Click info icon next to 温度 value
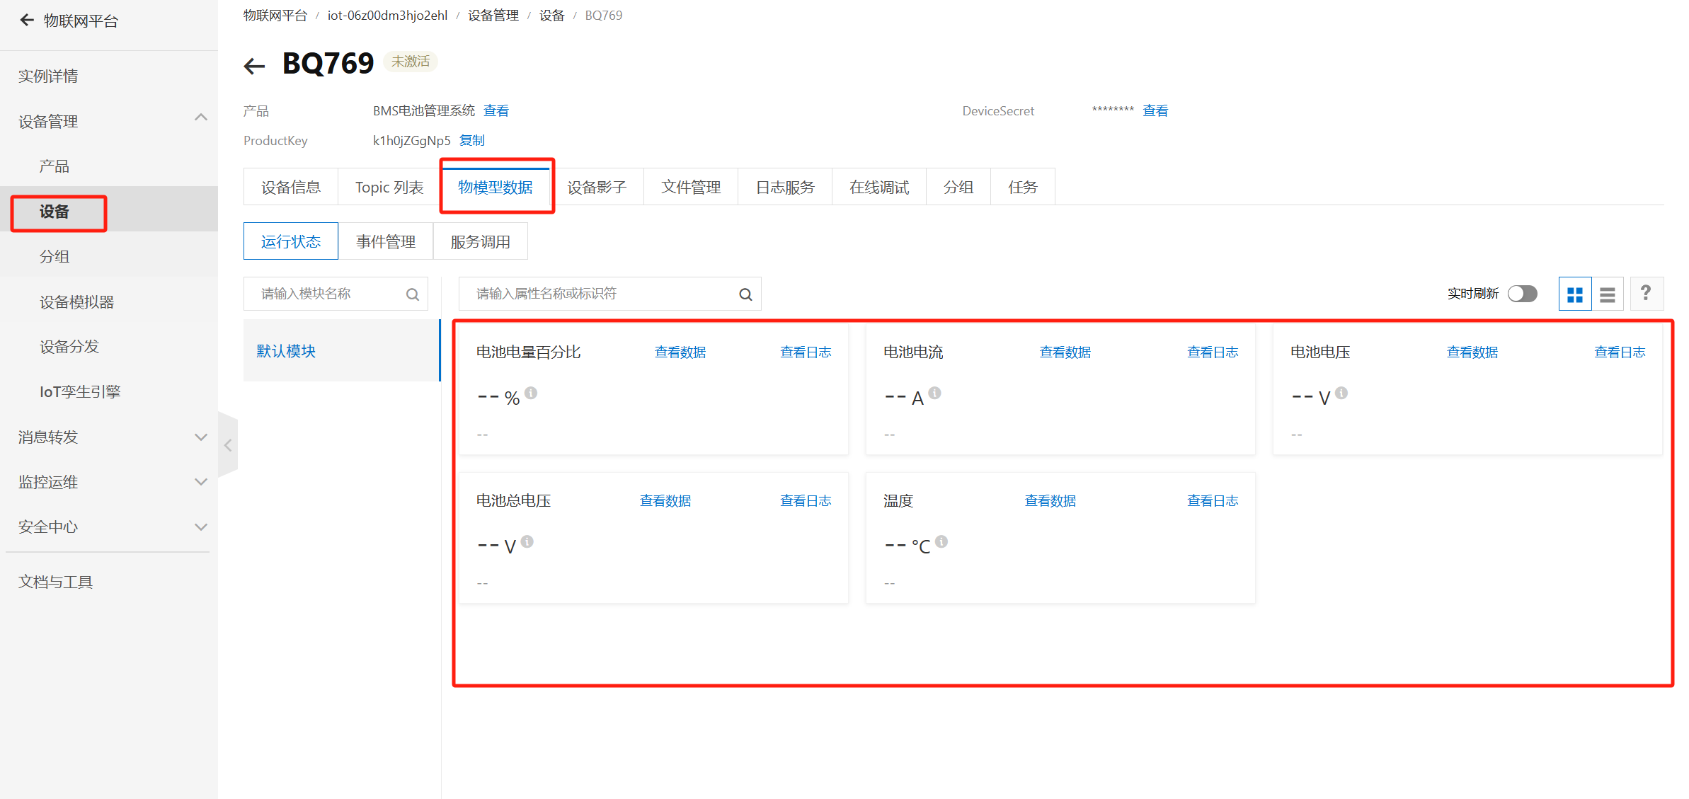1689x799 pixels. [941, 541]
